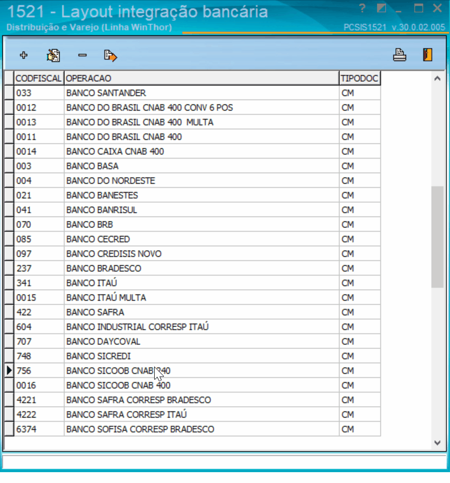
Task: Click the plus icon to add layout
Action: coord(24,55)
